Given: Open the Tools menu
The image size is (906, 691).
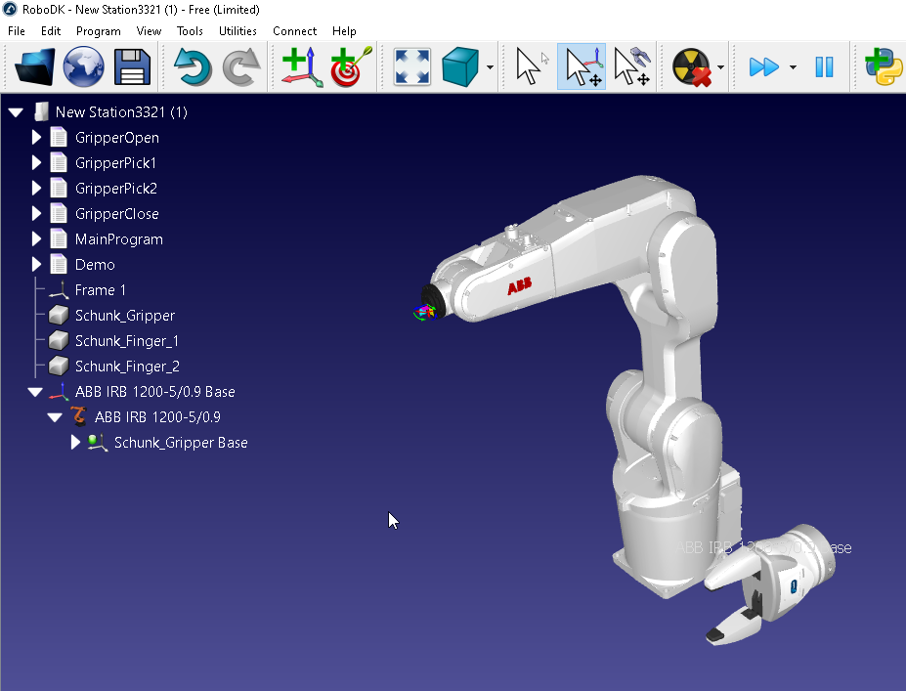Looking at the screenshot, I should pos(190,31).
